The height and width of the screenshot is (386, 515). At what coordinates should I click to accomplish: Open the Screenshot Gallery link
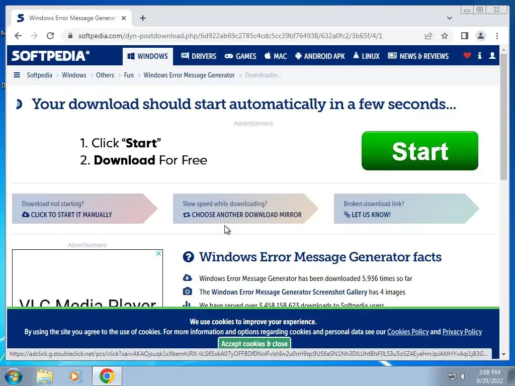pyautogui.click(x=289, y=292)
